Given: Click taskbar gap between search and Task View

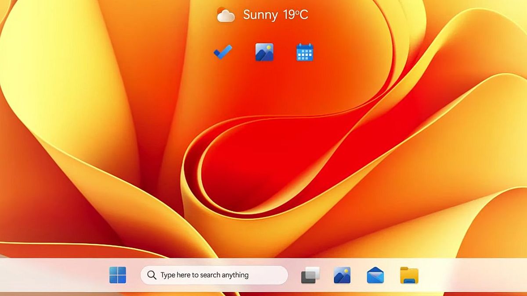Looking at the screenshot, I should (294, 275).
